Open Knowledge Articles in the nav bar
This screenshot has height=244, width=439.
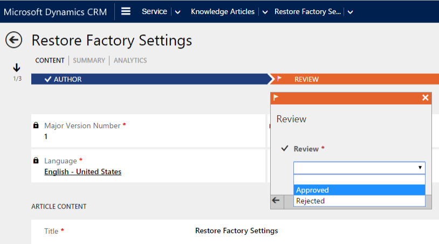(223, 11)
